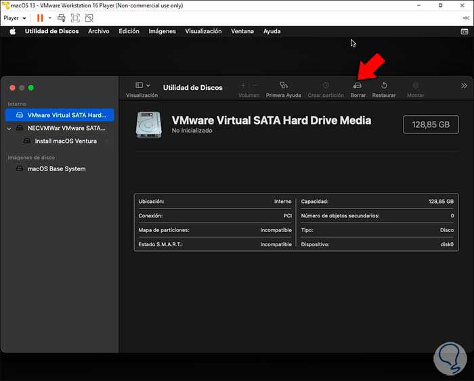Open the VMware Player menu dropdown

pos(14,18)
